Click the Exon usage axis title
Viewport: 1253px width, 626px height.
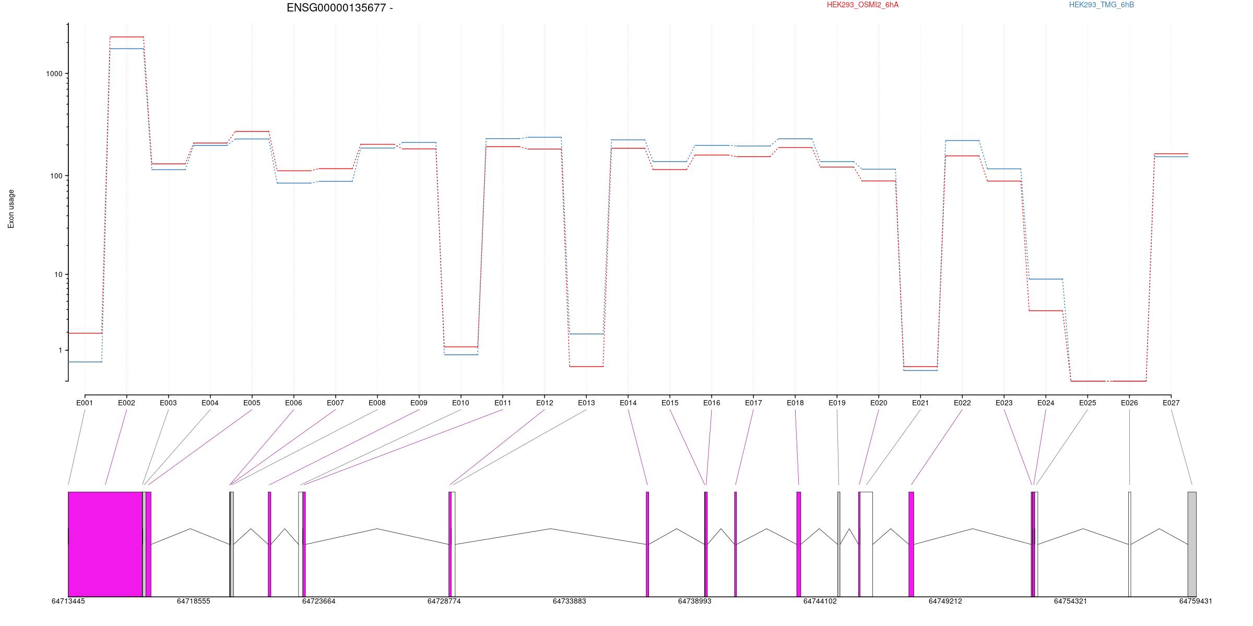coord(11,209)
